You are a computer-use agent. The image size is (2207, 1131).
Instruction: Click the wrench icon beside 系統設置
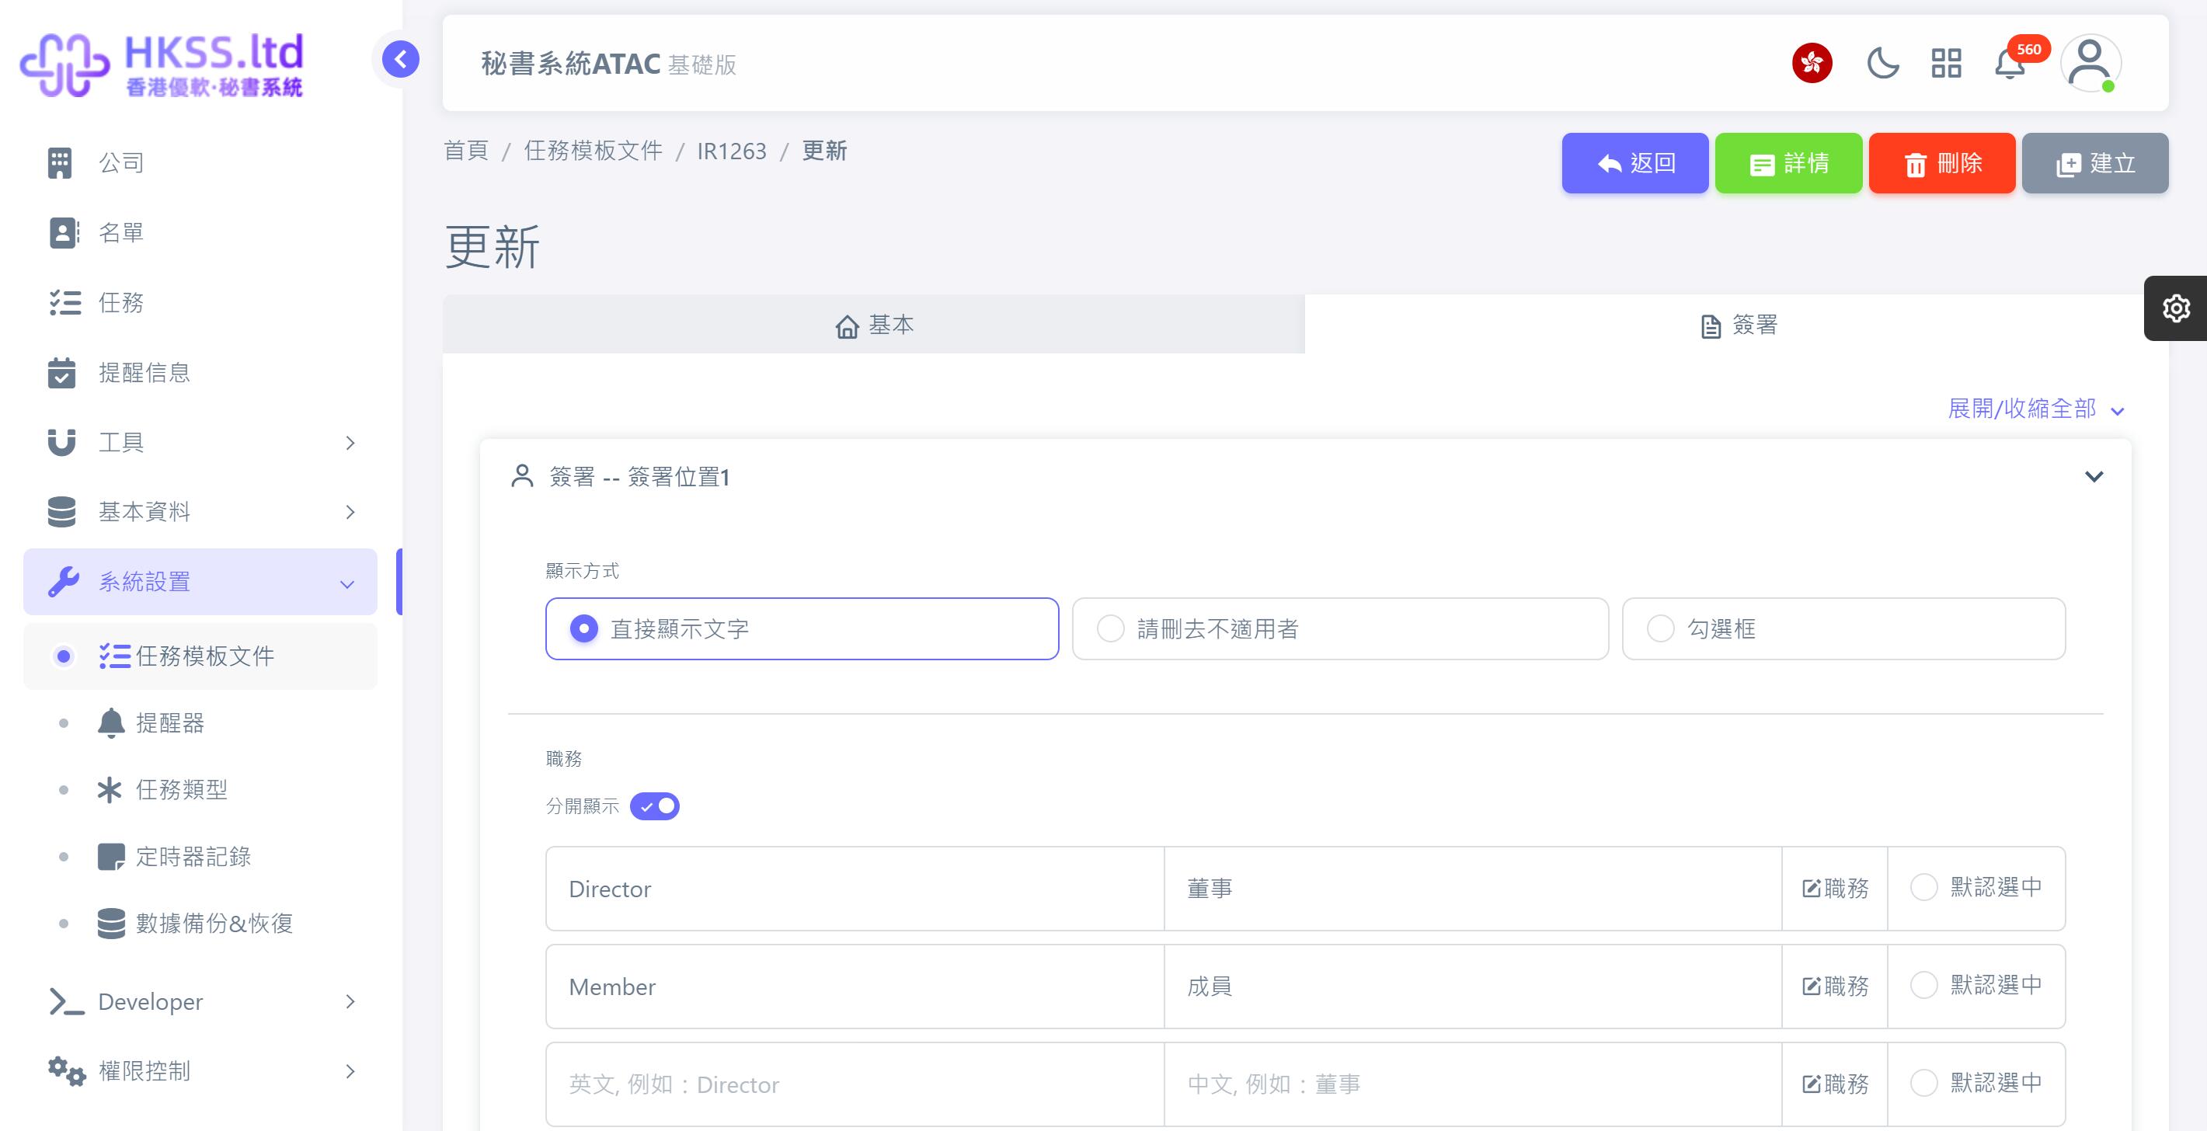pyautogui.click(x=64, y=582)
